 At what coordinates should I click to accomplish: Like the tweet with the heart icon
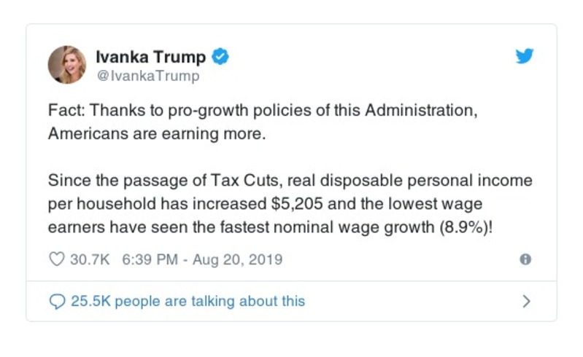pos(57,259)
